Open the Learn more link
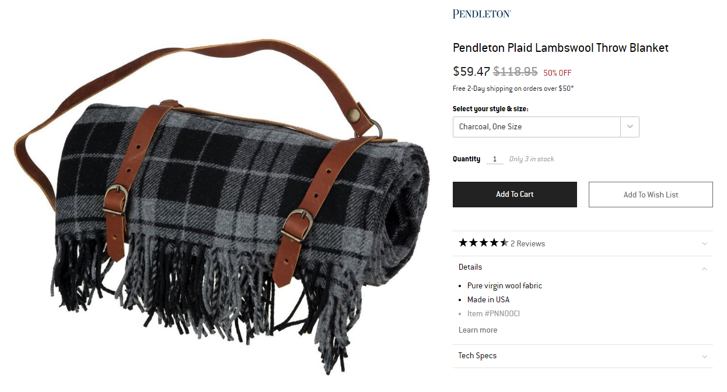Image resolution: width=727 pixels, height=392 pixels. click(478, 330)
